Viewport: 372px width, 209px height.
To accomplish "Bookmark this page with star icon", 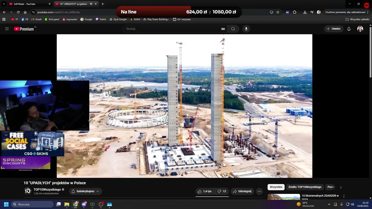I will coord(278,12).
